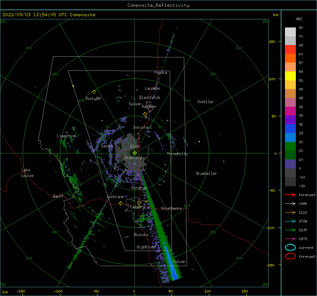Click the Sundre town label
Viewport: 317px width, 296px height.
click(x=107, y=146)
